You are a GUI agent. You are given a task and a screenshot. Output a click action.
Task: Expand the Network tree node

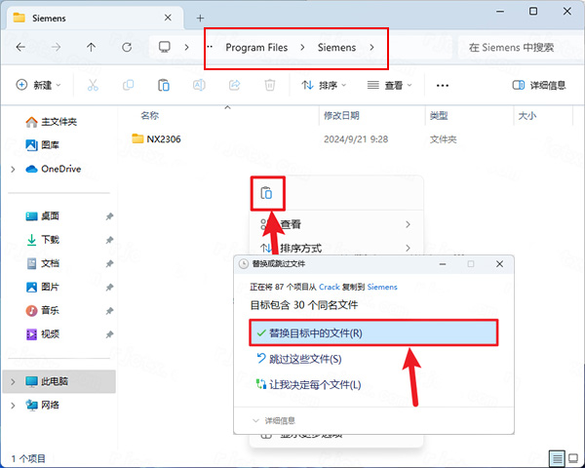click(x=13, y=405)
